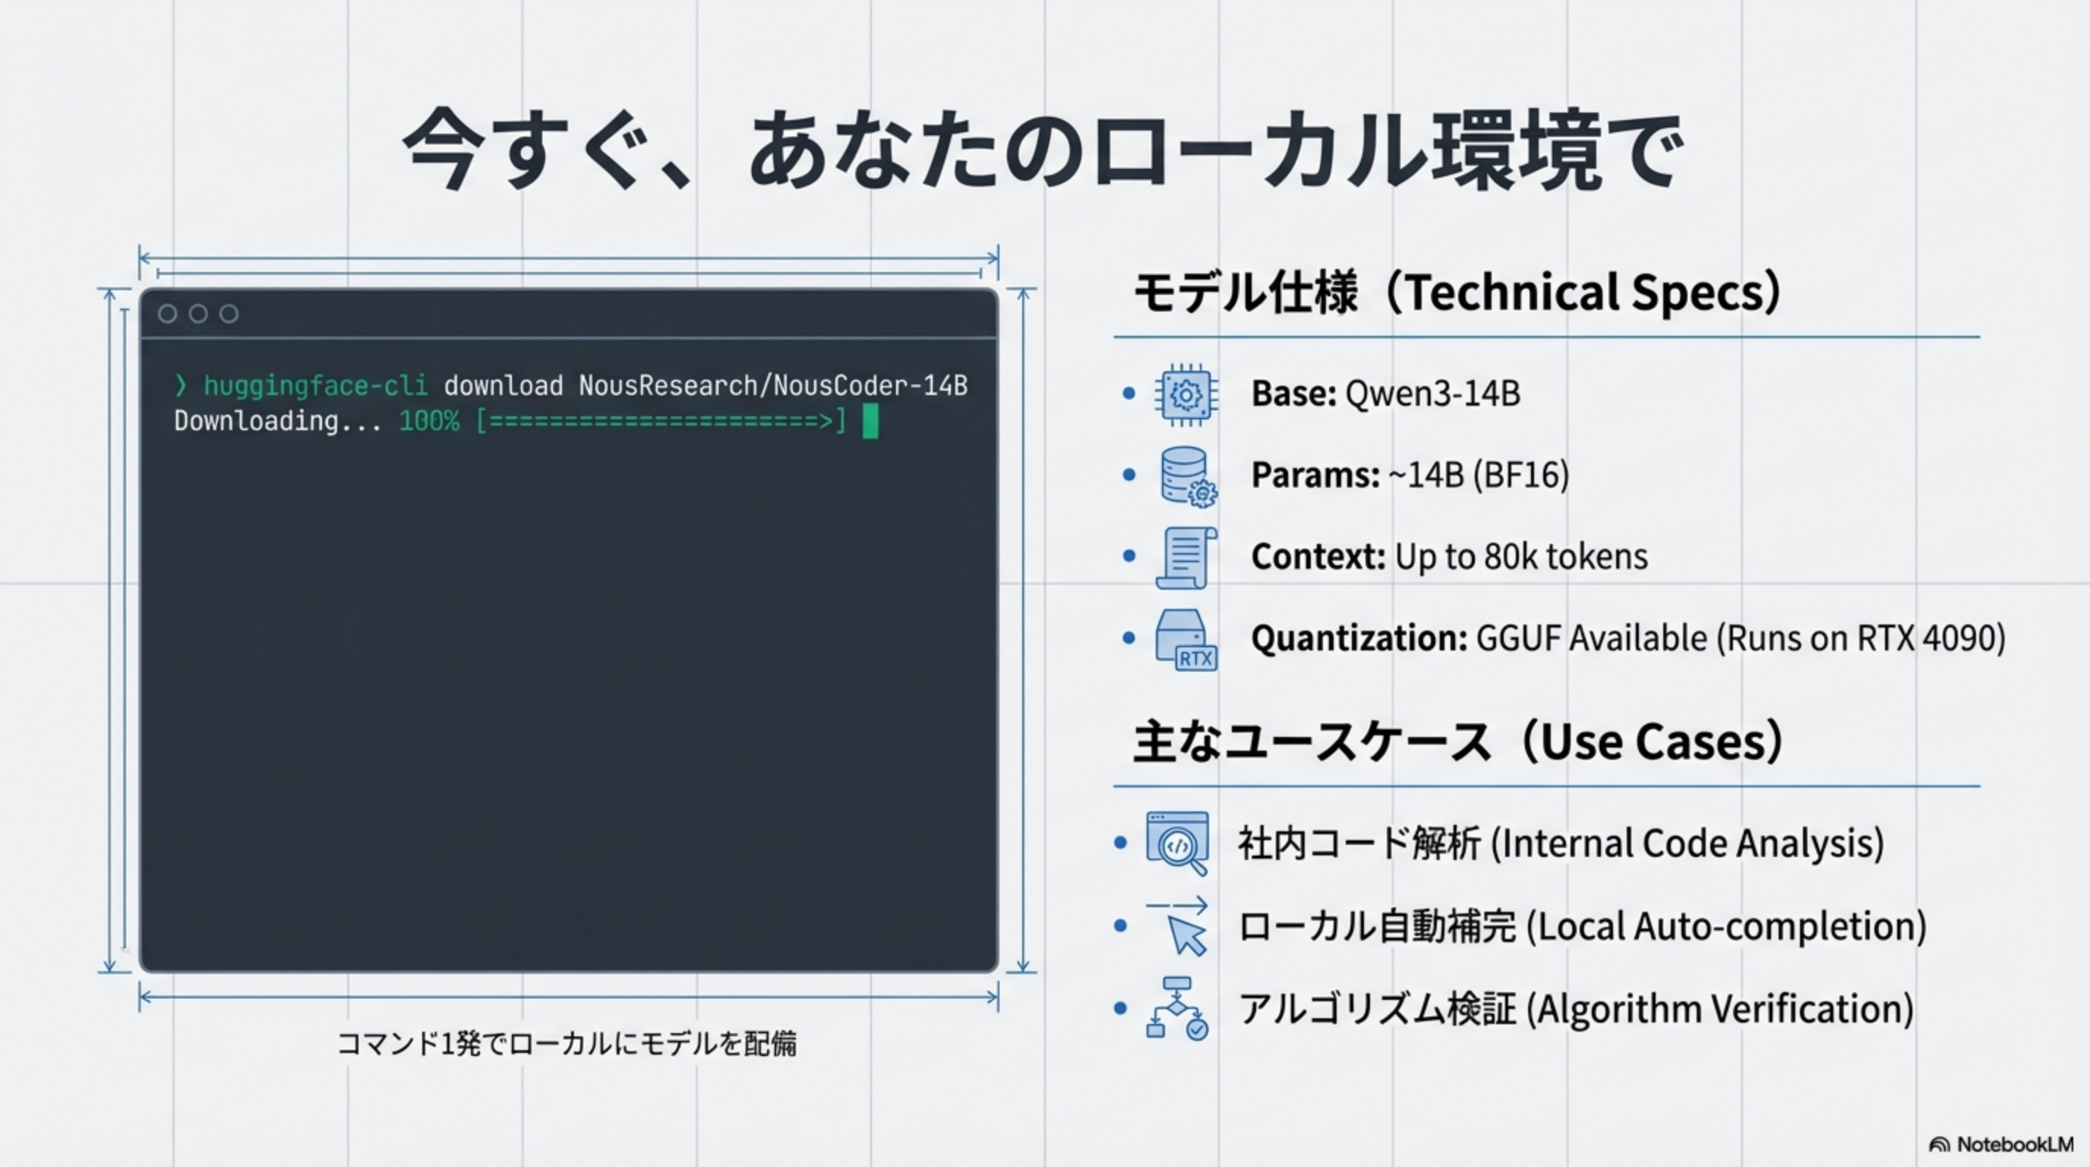Click the download progress bar in terminal
This screenshot has width=2090, height=1167.
coord(661,421)
